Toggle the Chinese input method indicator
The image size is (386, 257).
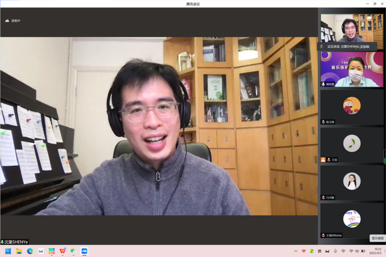(343, 251)
